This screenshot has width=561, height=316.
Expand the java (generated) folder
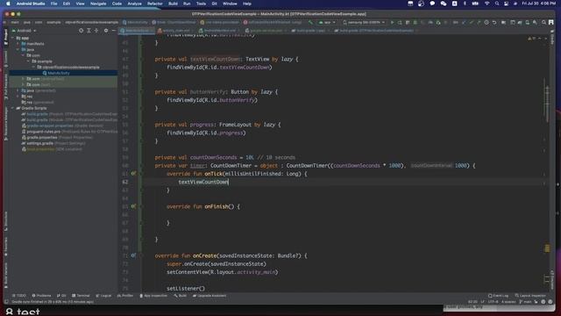tap(18, 90)
